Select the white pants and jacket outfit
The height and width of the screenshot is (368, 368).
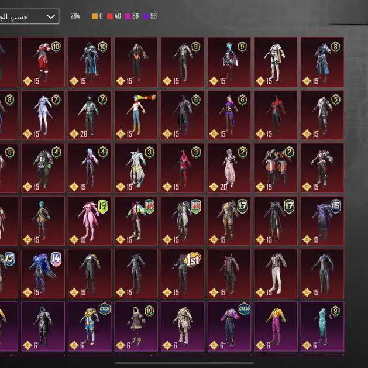point(276,274)
